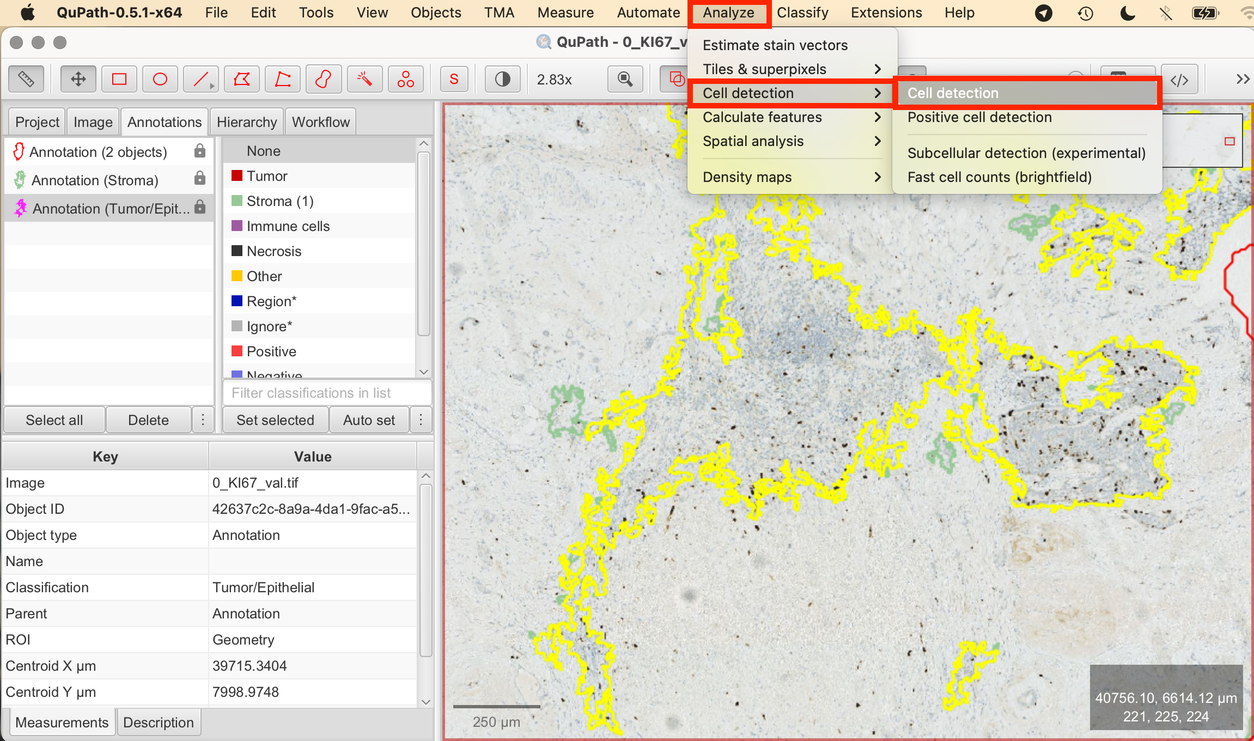Select the Rectangle annotation tool
This screenshot has width=1254, height=741.
(119, 80)
